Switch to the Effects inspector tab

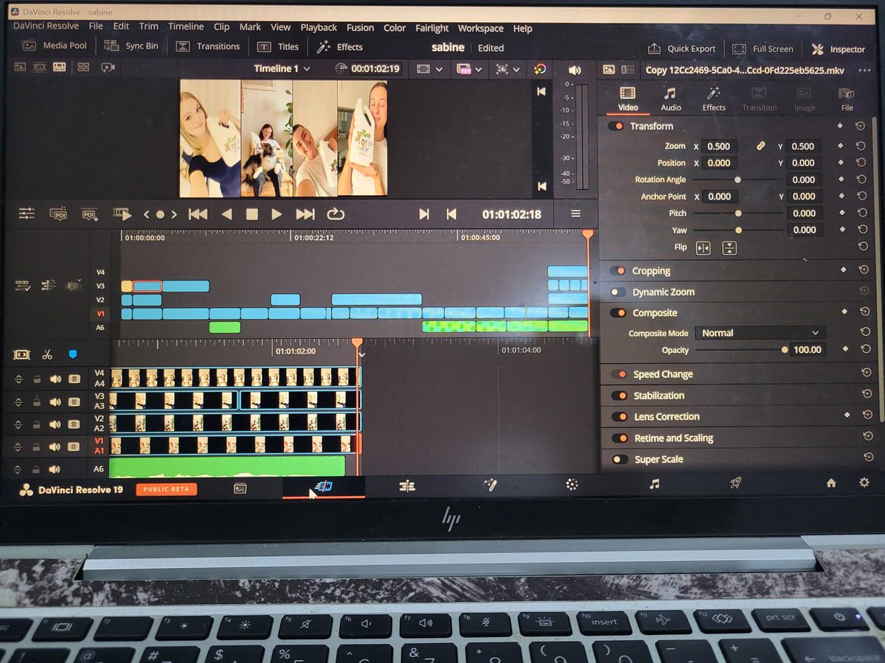coord(713,99)
